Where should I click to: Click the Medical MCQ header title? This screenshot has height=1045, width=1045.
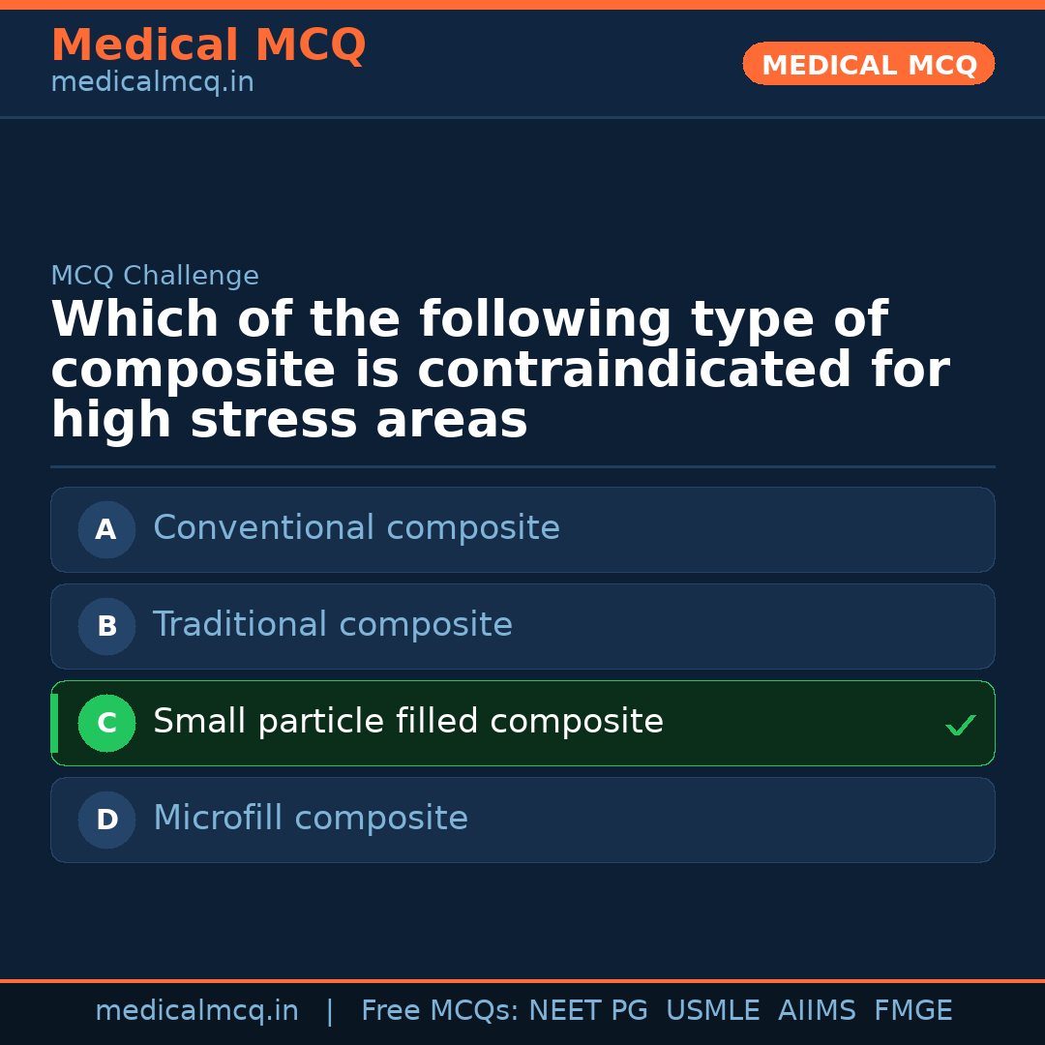(208, 45)
